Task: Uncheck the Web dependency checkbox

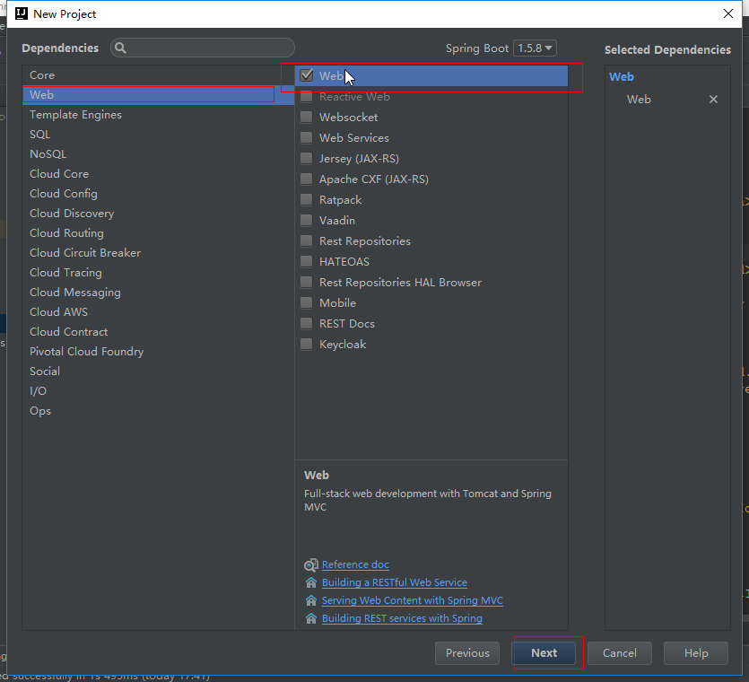Action: (x=306, y=75)
